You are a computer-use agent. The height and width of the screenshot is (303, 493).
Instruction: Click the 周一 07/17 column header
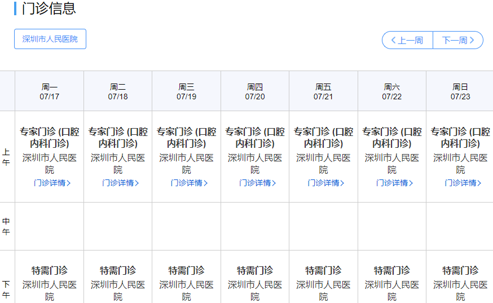point(50,91)
